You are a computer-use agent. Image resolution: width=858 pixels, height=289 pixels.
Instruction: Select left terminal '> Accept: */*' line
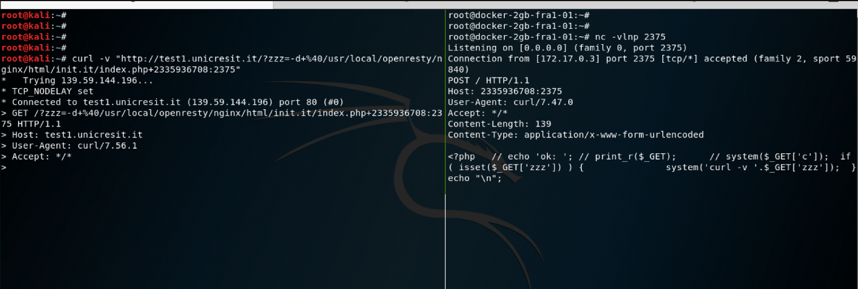(x=37, y=156)
